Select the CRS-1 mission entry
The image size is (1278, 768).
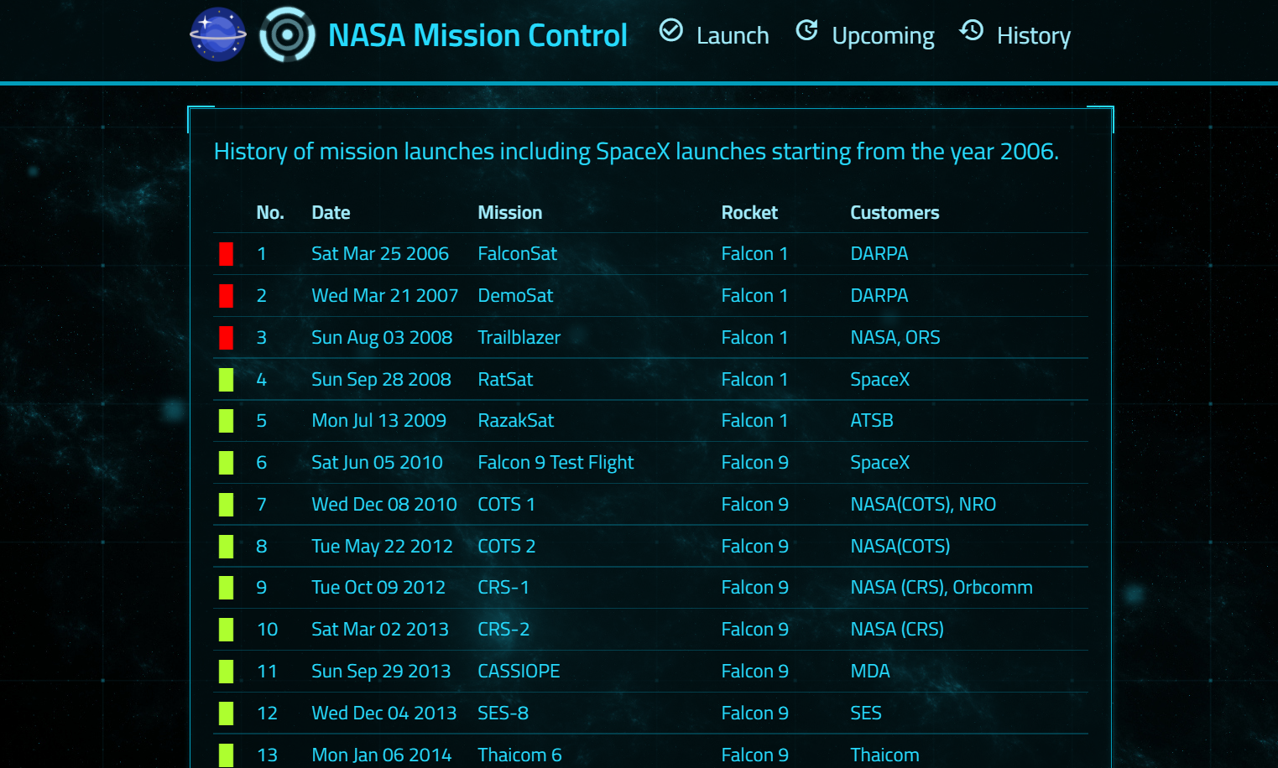coord(503,587)
